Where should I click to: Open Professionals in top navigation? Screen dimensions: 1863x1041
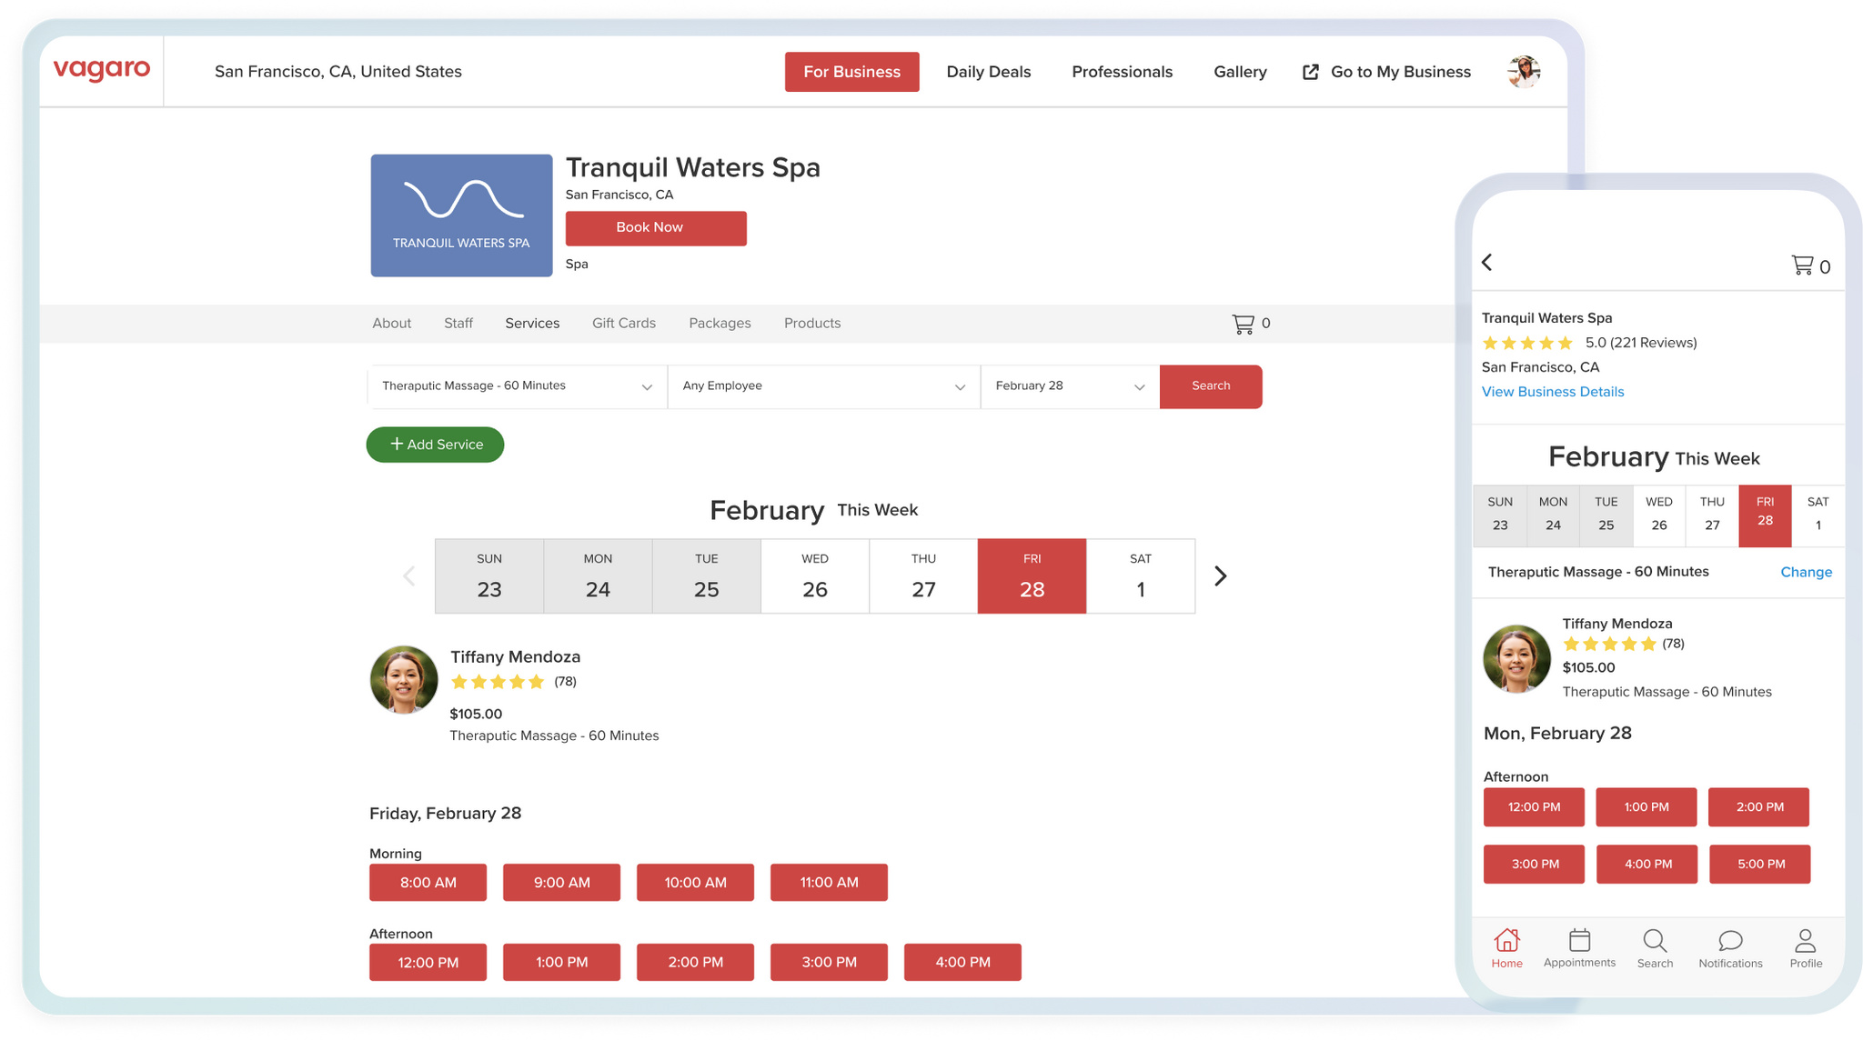(1123, 72)
